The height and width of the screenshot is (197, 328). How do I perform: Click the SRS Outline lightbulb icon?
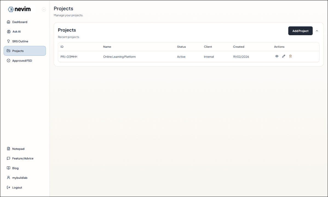(x=8, y=41)
